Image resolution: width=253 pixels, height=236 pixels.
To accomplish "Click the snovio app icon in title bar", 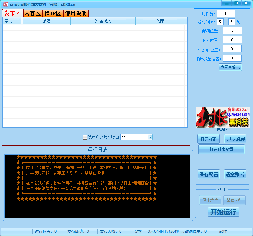I will point(6,4).
